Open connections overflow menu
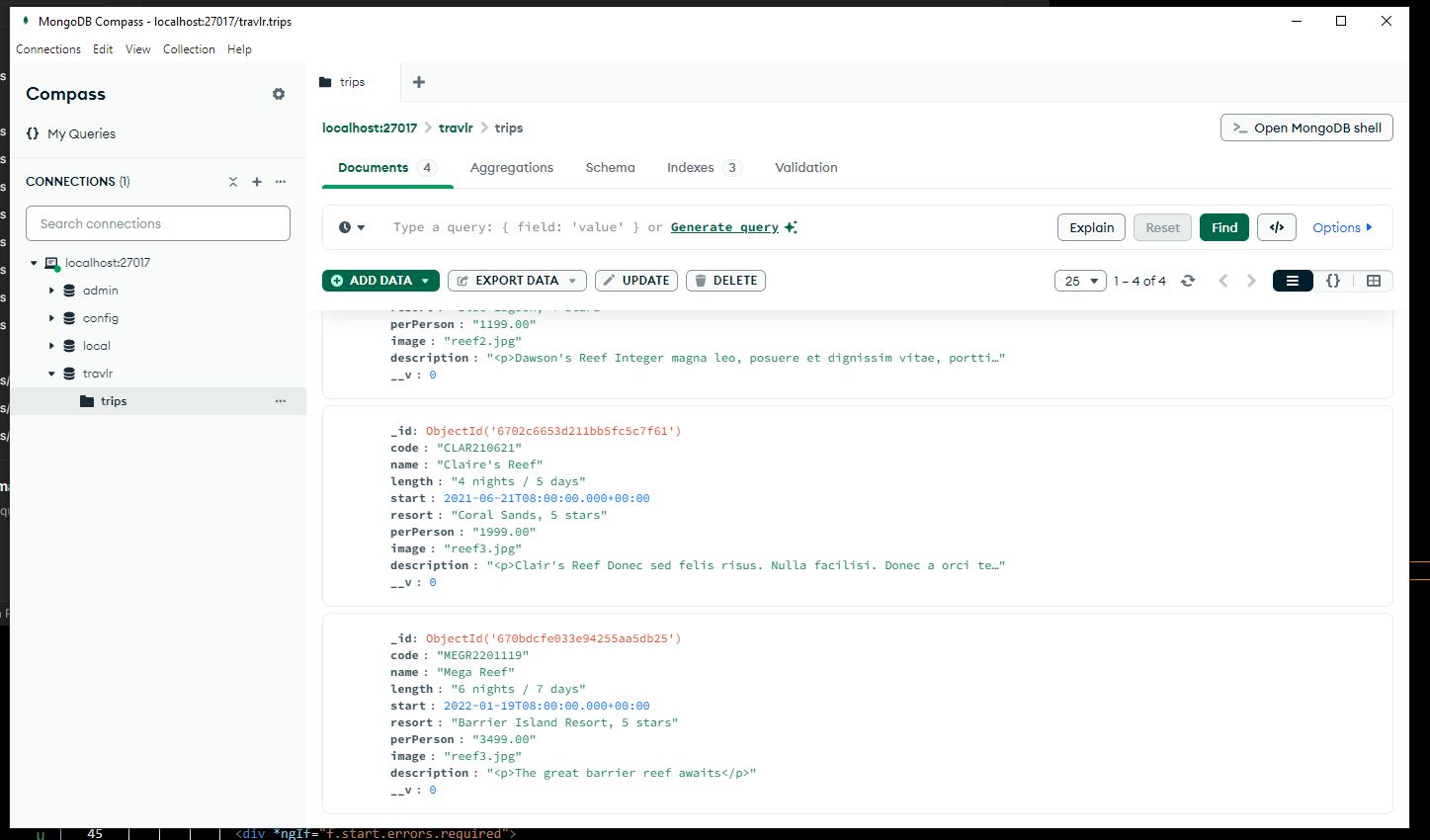The width and height of the screenshot is (1430, 840). tap(281, 181)
